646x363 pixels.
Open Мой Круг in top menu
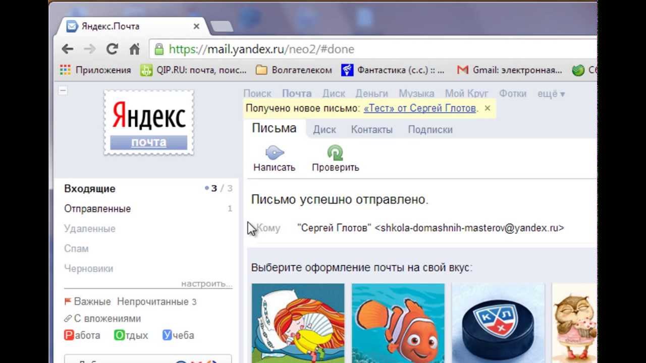click(466, 93)
